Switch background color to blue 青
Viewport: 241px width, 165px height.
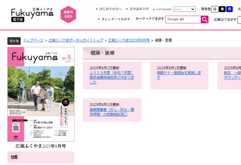pos(229,9)
